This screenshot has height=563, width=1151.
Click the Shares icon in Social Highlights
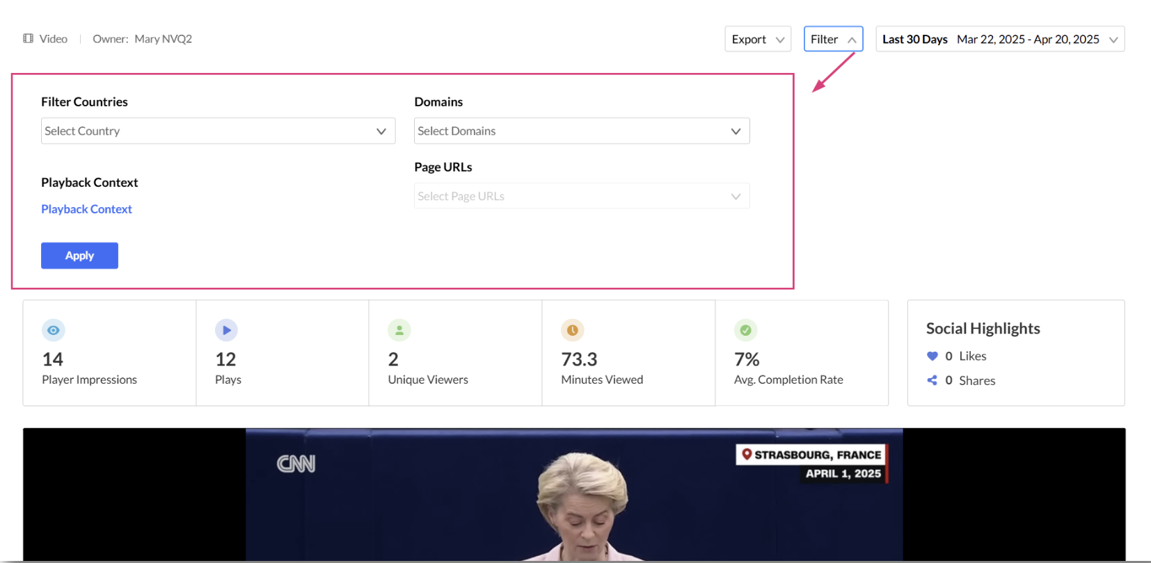(932, 380)
